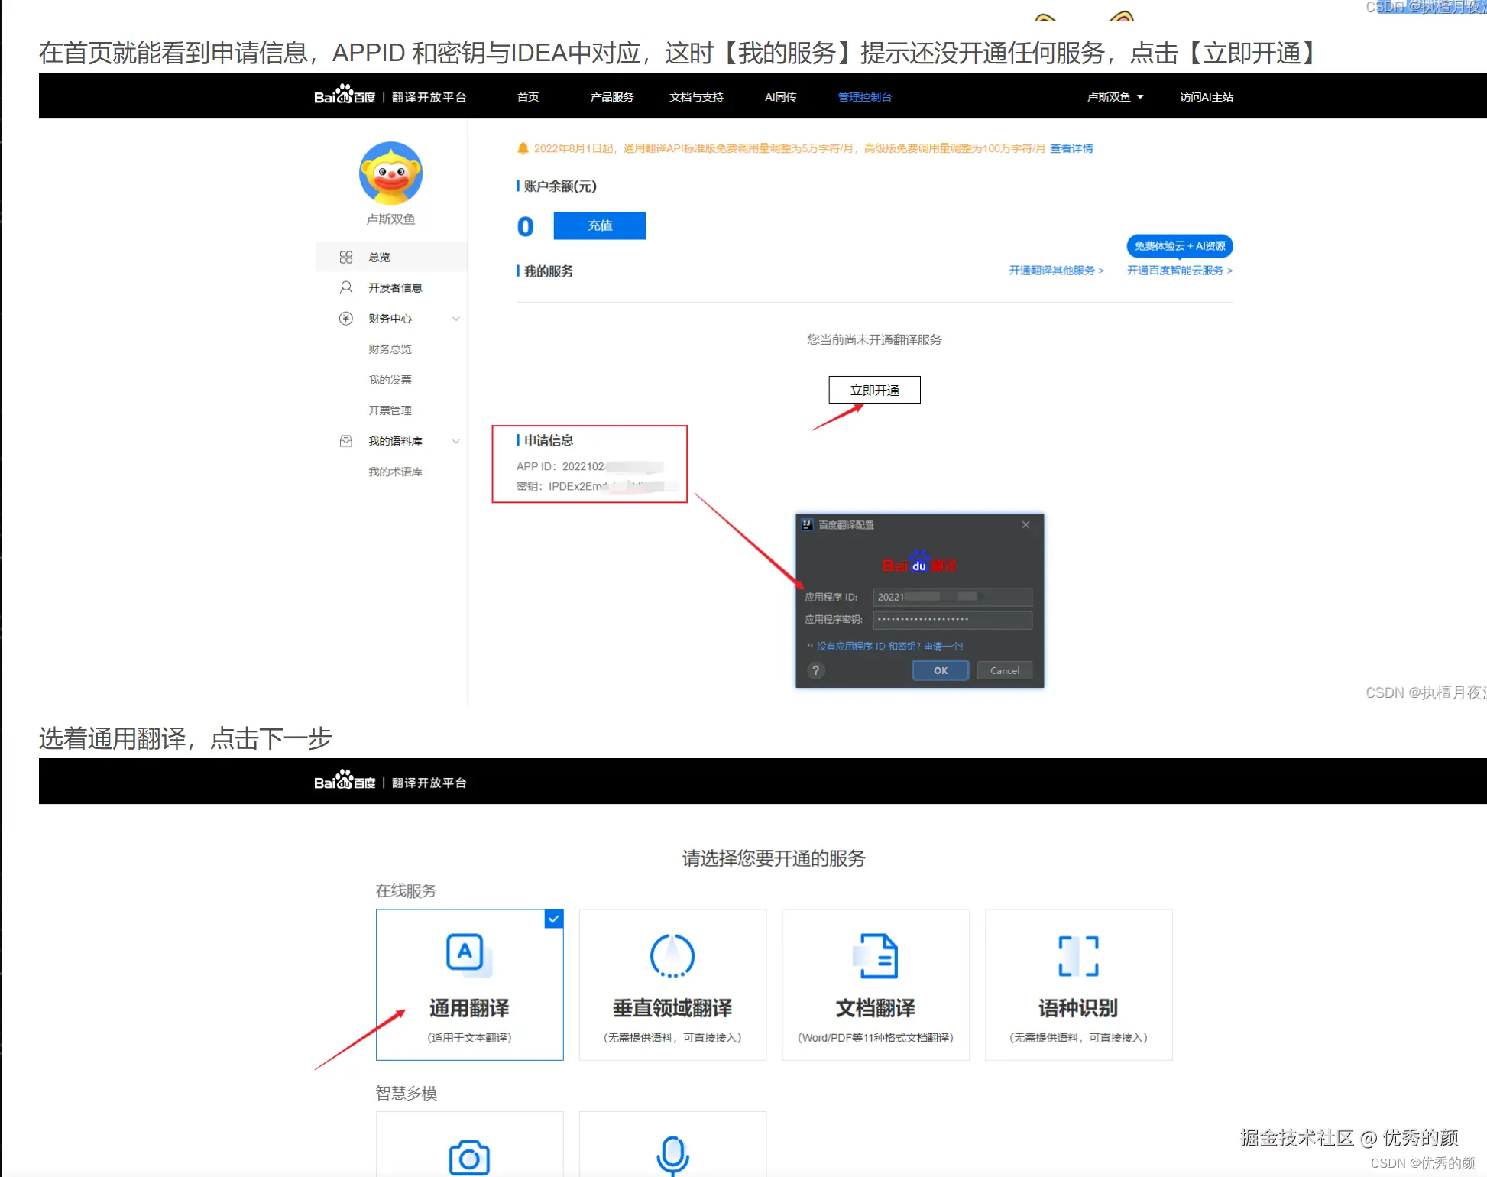Open the 首页 nav item

pos(528,97)
